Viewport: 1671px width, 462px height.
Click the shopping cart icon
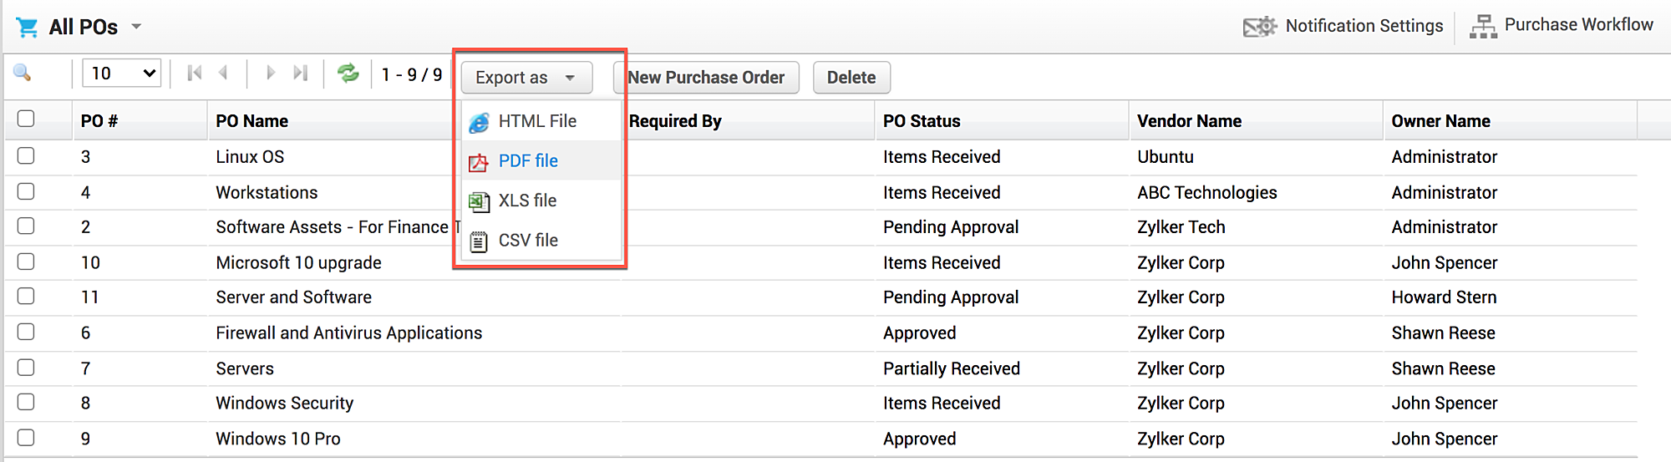27,28
